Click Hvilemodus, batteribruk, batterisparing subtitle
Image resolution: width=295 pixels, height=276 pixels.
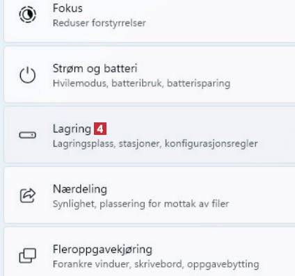coord(141,83)
